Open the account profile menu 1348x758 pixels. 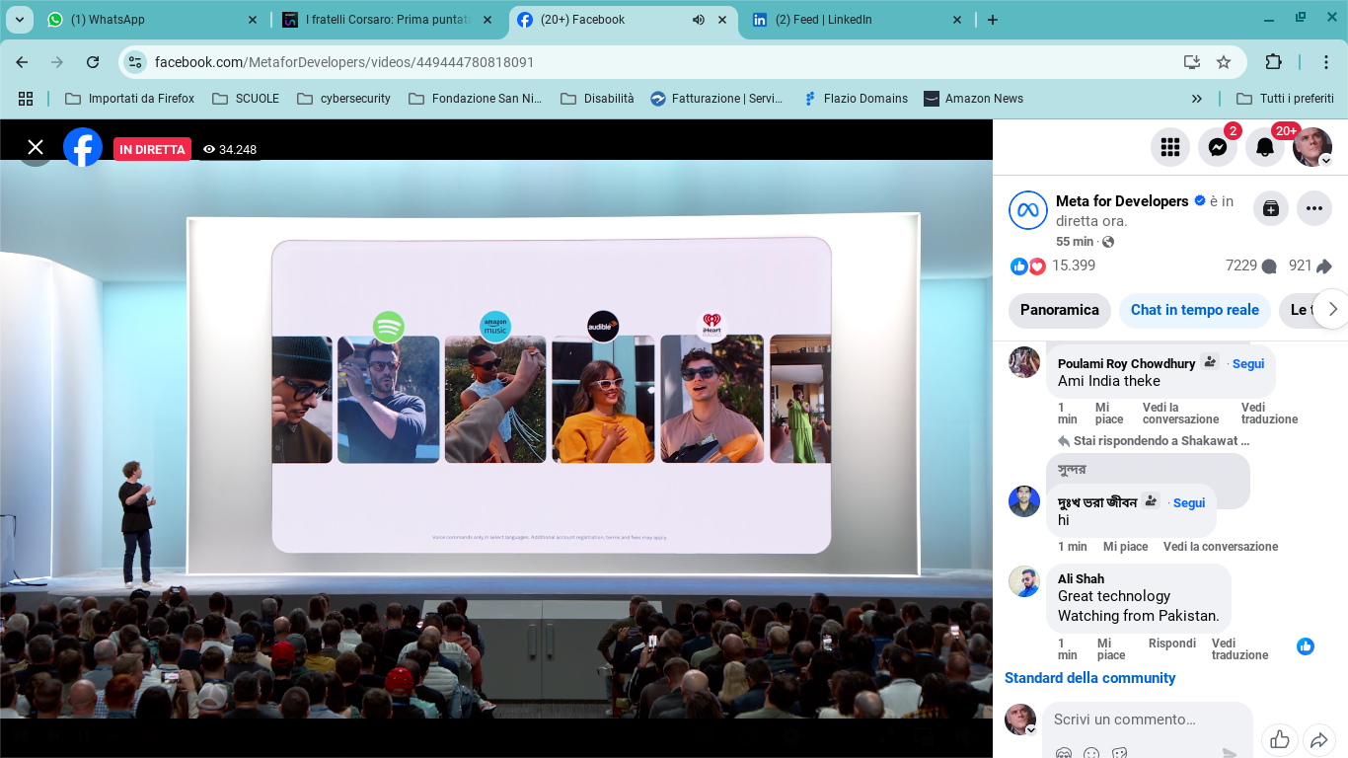click(x=1312, y=147)
